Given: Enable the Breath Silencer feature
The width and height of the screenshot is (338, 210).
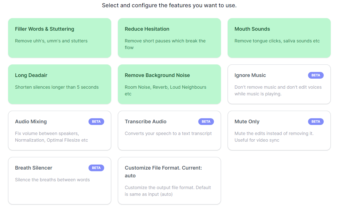Looking at the screenshot, I should coord(59,181).
